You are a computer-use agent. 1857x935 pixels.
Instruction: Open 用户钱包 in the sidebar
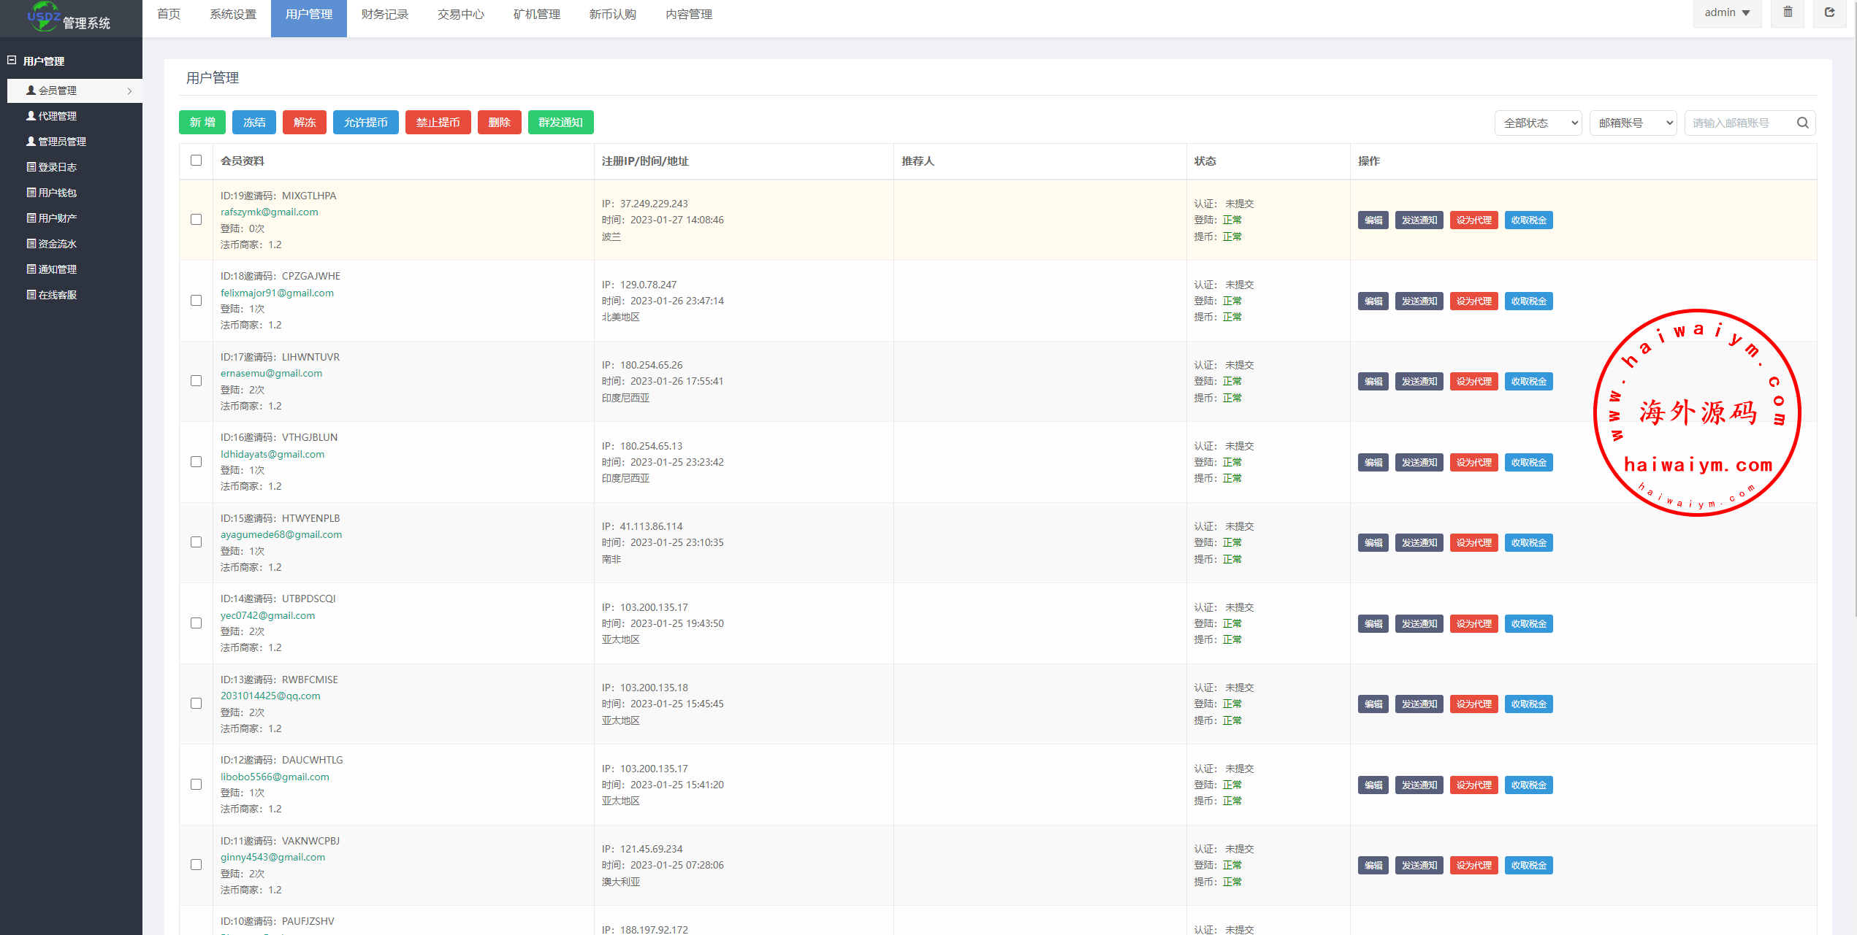tap(57, 193)
